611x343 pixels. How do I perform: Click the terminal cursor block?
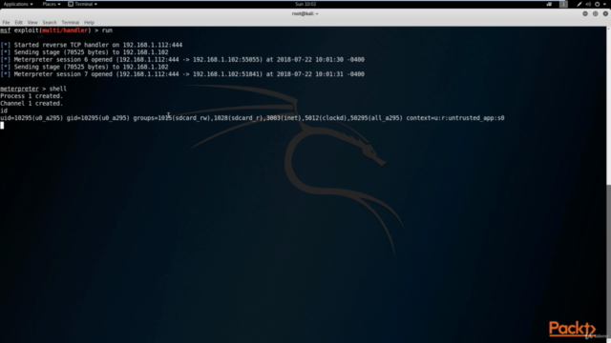tap(2, 125)
